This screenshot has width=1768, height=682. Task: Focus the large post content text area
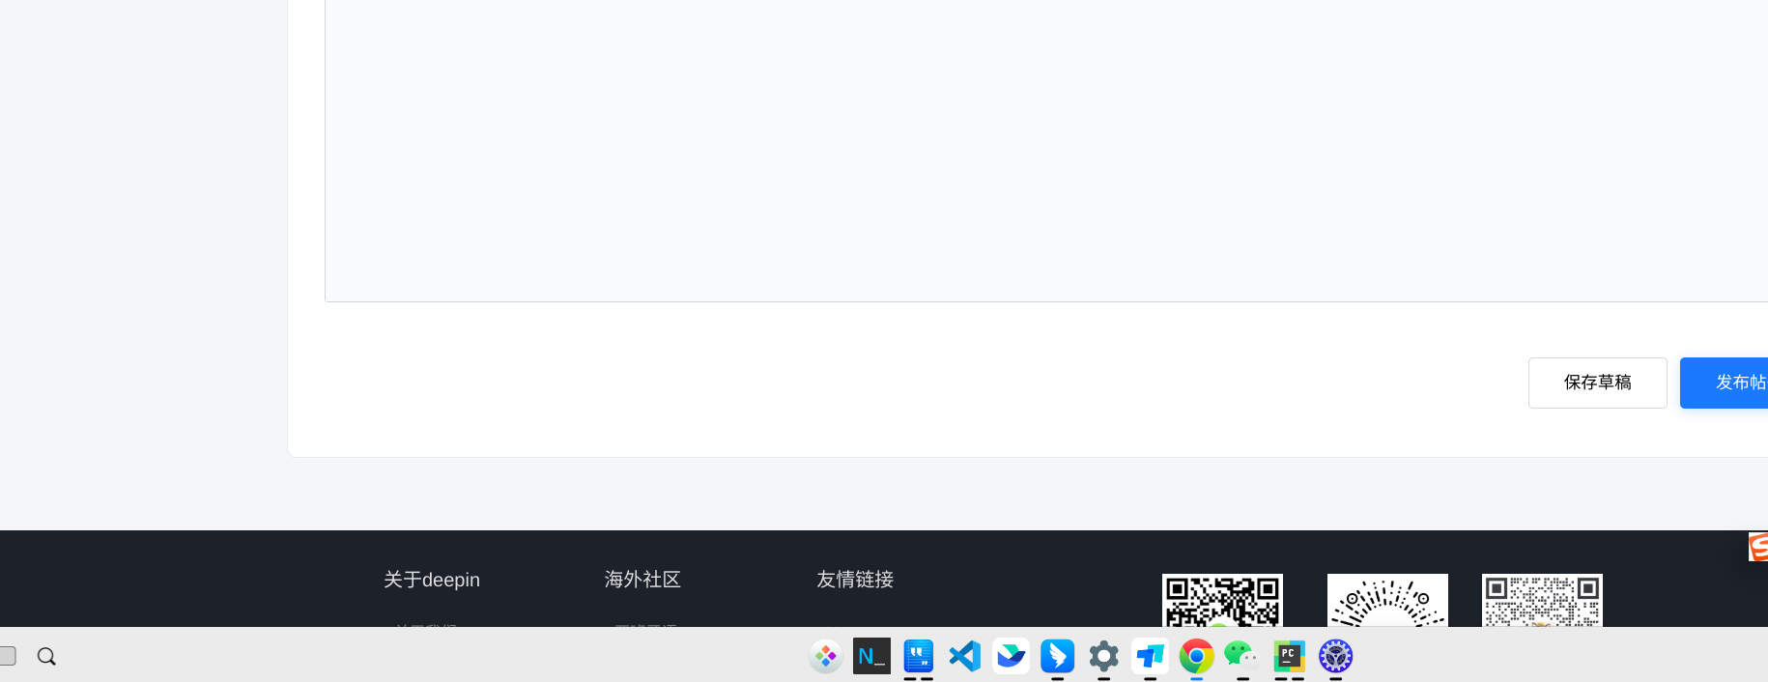point(1046,151)
